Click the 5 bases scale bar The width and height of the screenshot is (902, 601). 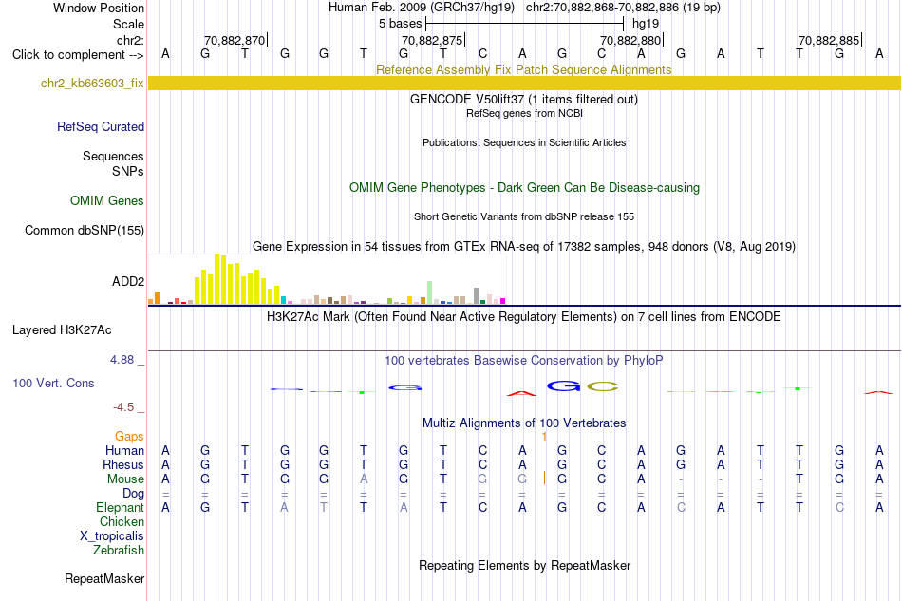click(524, 24)
